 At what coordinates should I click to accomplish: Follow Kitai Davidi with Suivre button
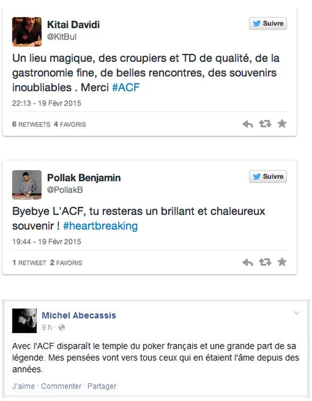(268, 24)
